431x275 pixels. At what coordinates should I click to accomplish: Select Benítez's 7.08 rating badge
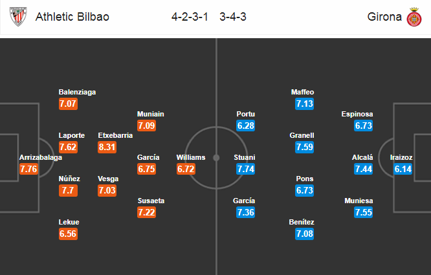click(x=305, y=234)
